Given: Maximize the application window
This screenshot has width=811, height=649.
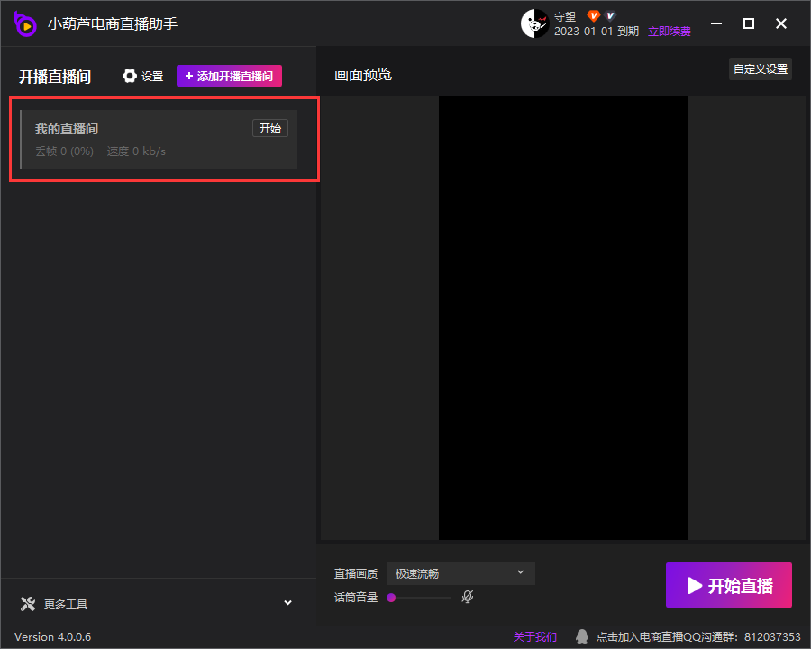Looking at the screenshot, I should pos(748,23).
